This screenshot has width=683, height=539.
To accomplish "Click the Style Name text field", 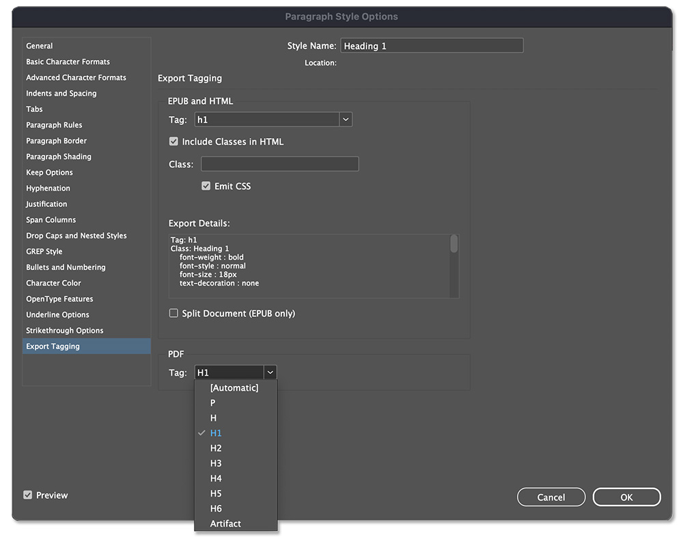I will [432, 46].
